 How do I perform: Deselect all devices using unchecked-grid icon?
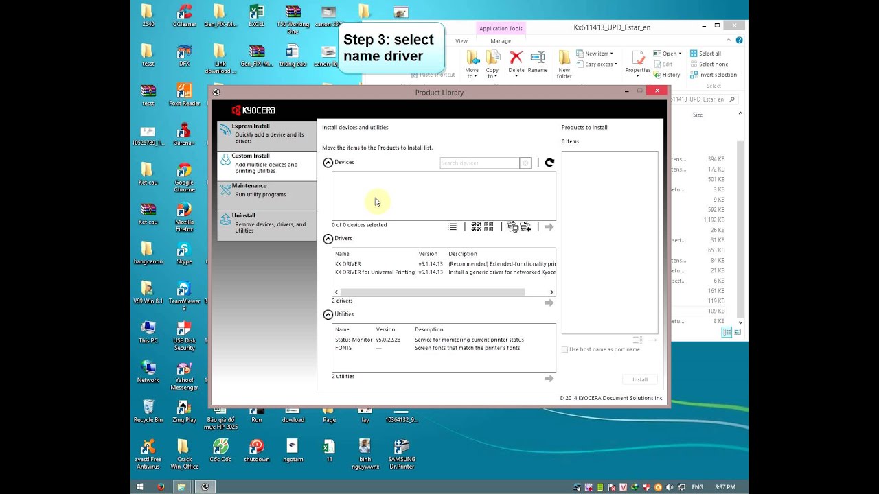click(488, 226)
